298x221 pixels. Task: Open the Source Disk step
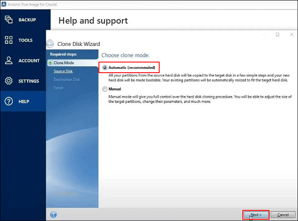click(63, 71)
